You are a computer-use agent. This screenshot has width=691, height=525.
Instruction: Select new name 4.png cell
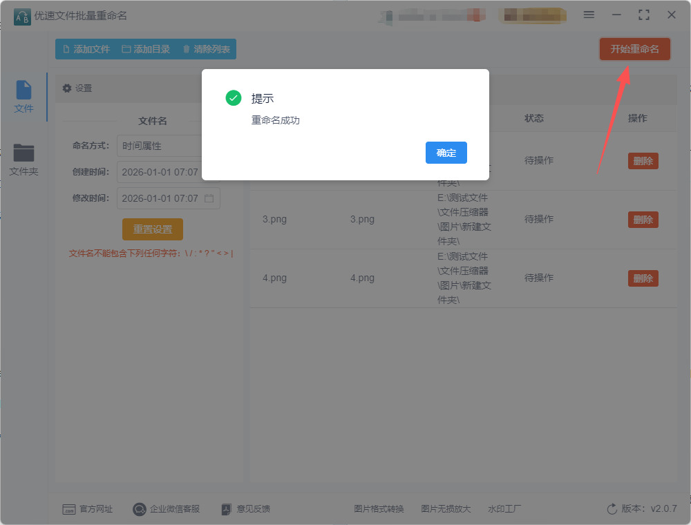point(362,278)
